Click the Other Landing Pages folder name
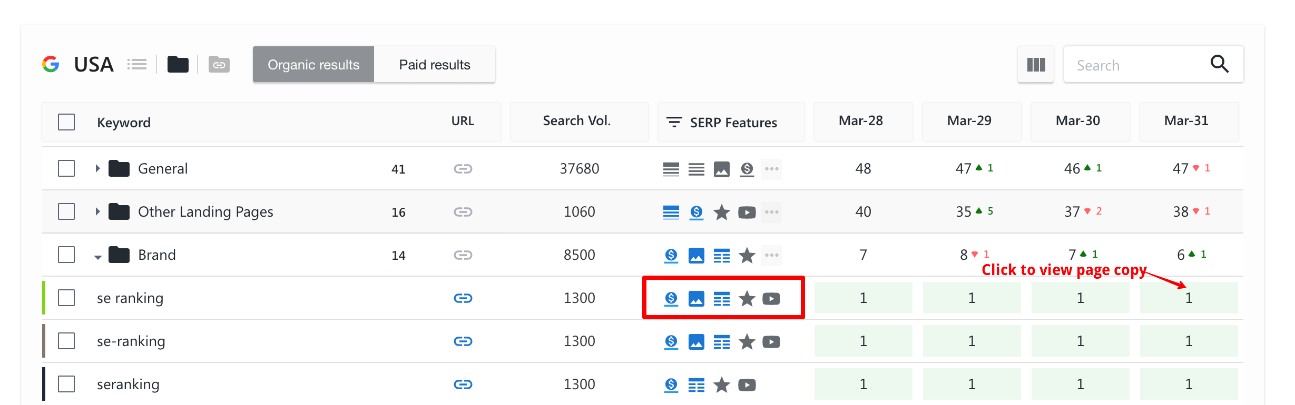This screenshot has width=1295, height=405. point(205,212)
